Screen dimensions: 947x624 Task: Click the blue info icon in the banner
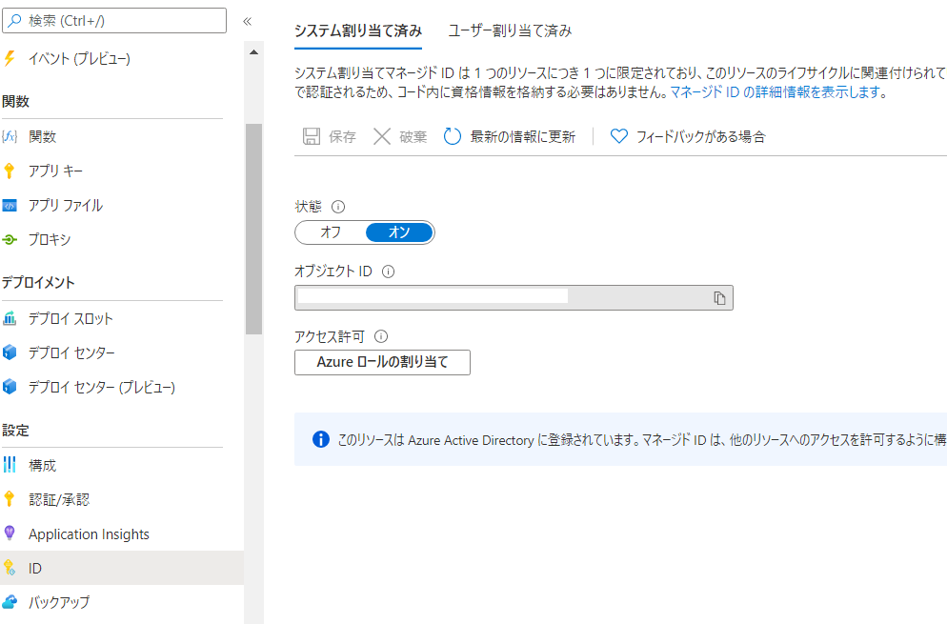click(x=321, y=439)
